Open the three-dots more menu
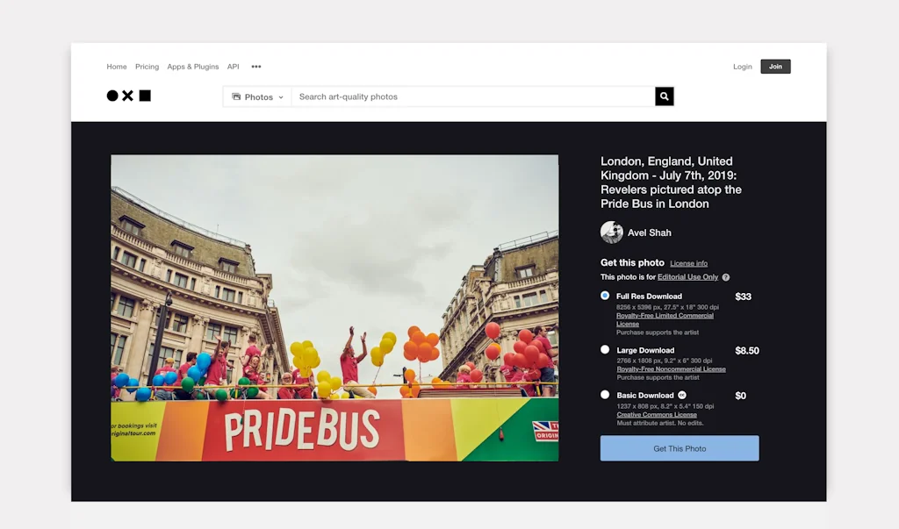Image resolution: width=899 pixels, height=529 pixels. pyautogui.click(x=256, y=67)
